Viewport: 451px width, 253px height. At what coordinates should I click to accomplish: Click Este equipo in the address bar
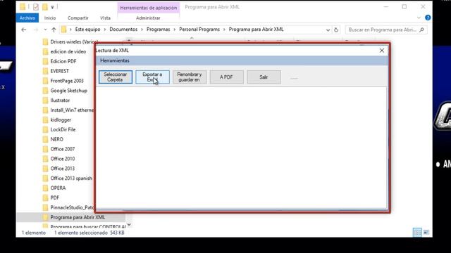coord(87,30)
